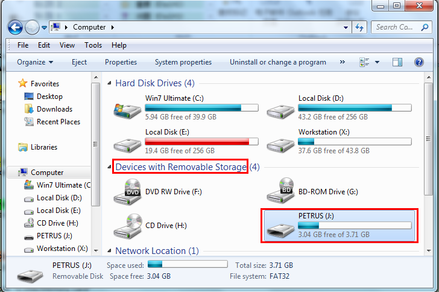The image size is (439, 292).
Task: Show more toolbar commands chevron
Action: click(343, 62)
